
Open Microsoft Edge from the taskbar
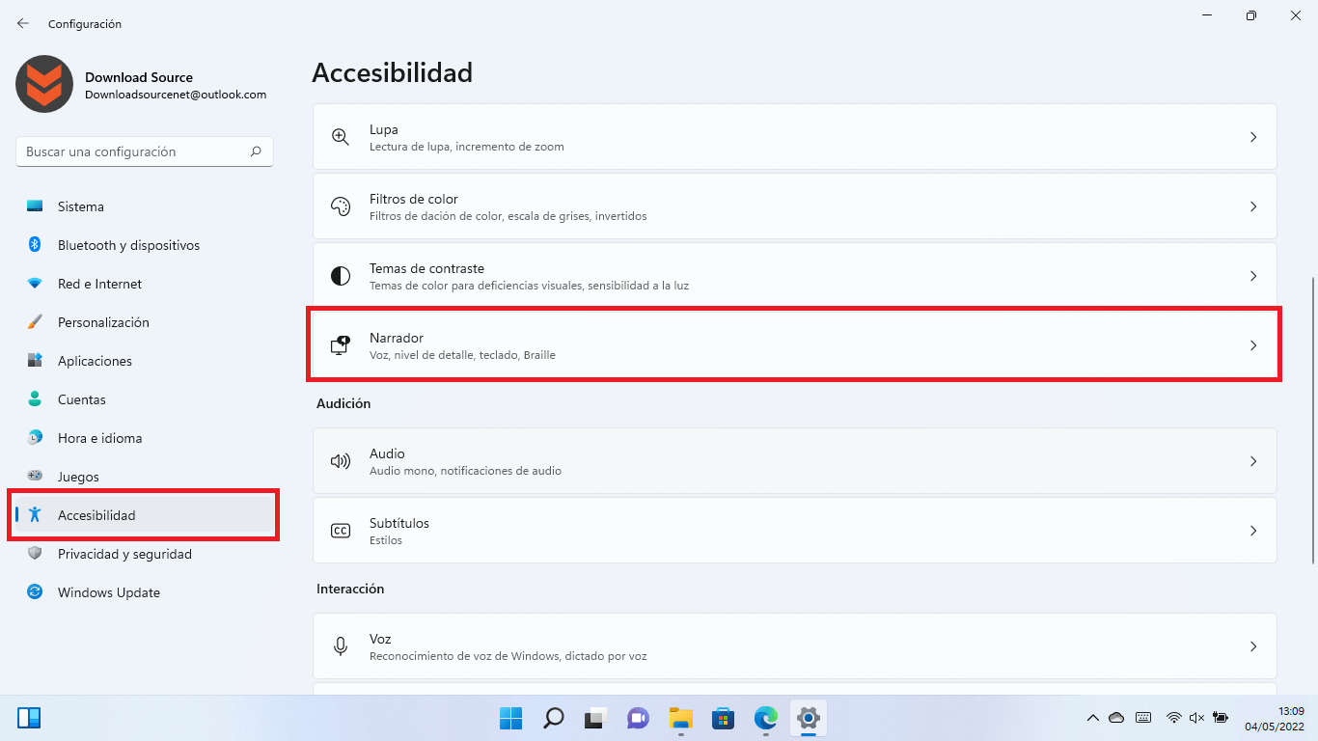pos(765,718)
